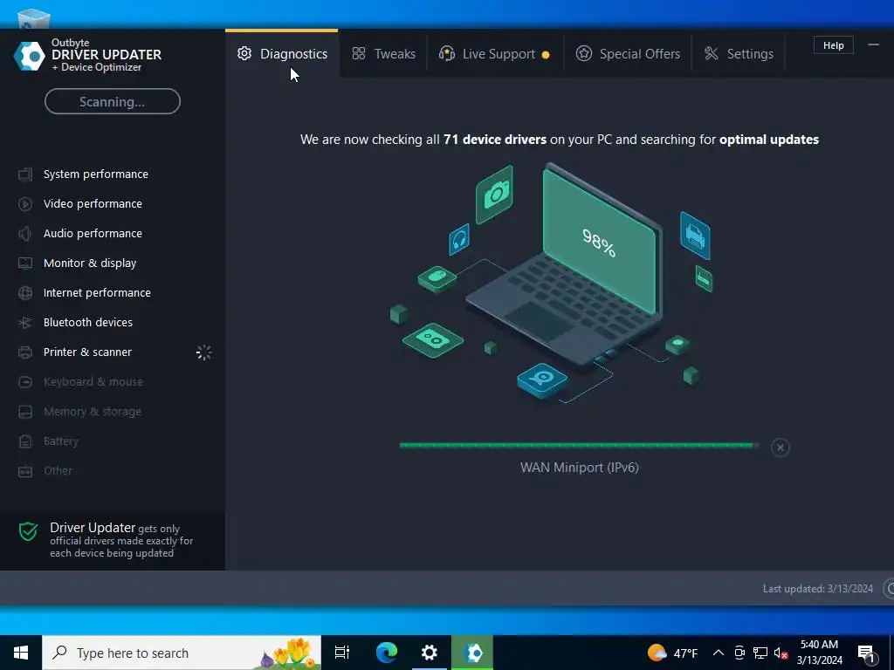This screenshot has height=670, width=894.
Task: Open the notification center icon
Action: [x=866, y=653]
